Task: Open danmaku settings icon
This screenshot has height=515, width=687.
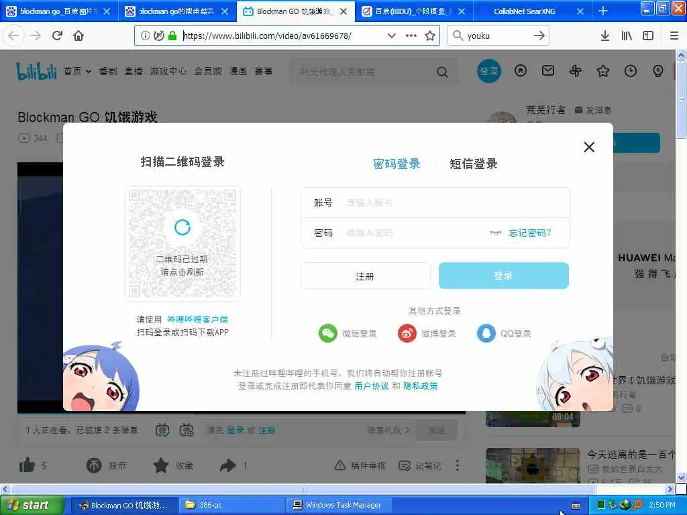Action: click(187, 430)
